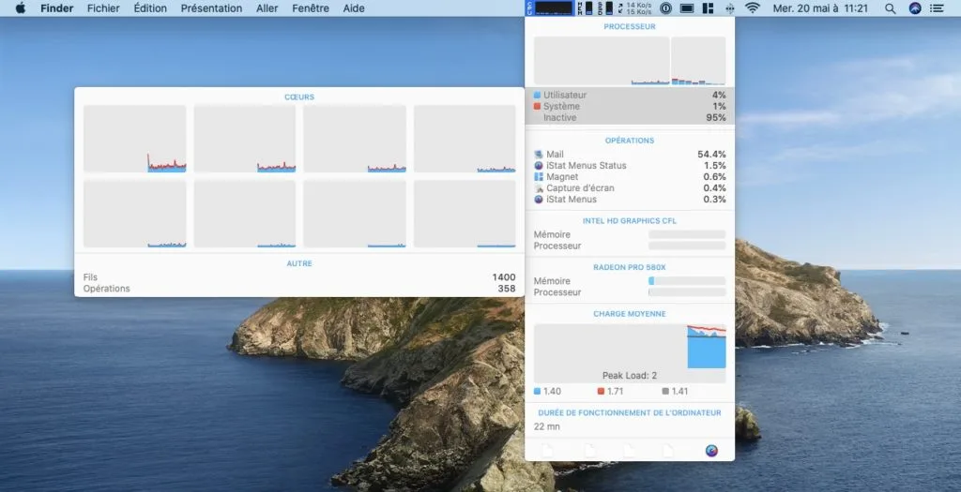The width and height of the screenshot is (961, 492).
Task: Open the Fenêtre menu
Action: (311, 7)
